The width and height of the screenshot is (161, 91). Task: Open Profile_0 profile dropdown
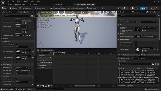tap(129, 55)
